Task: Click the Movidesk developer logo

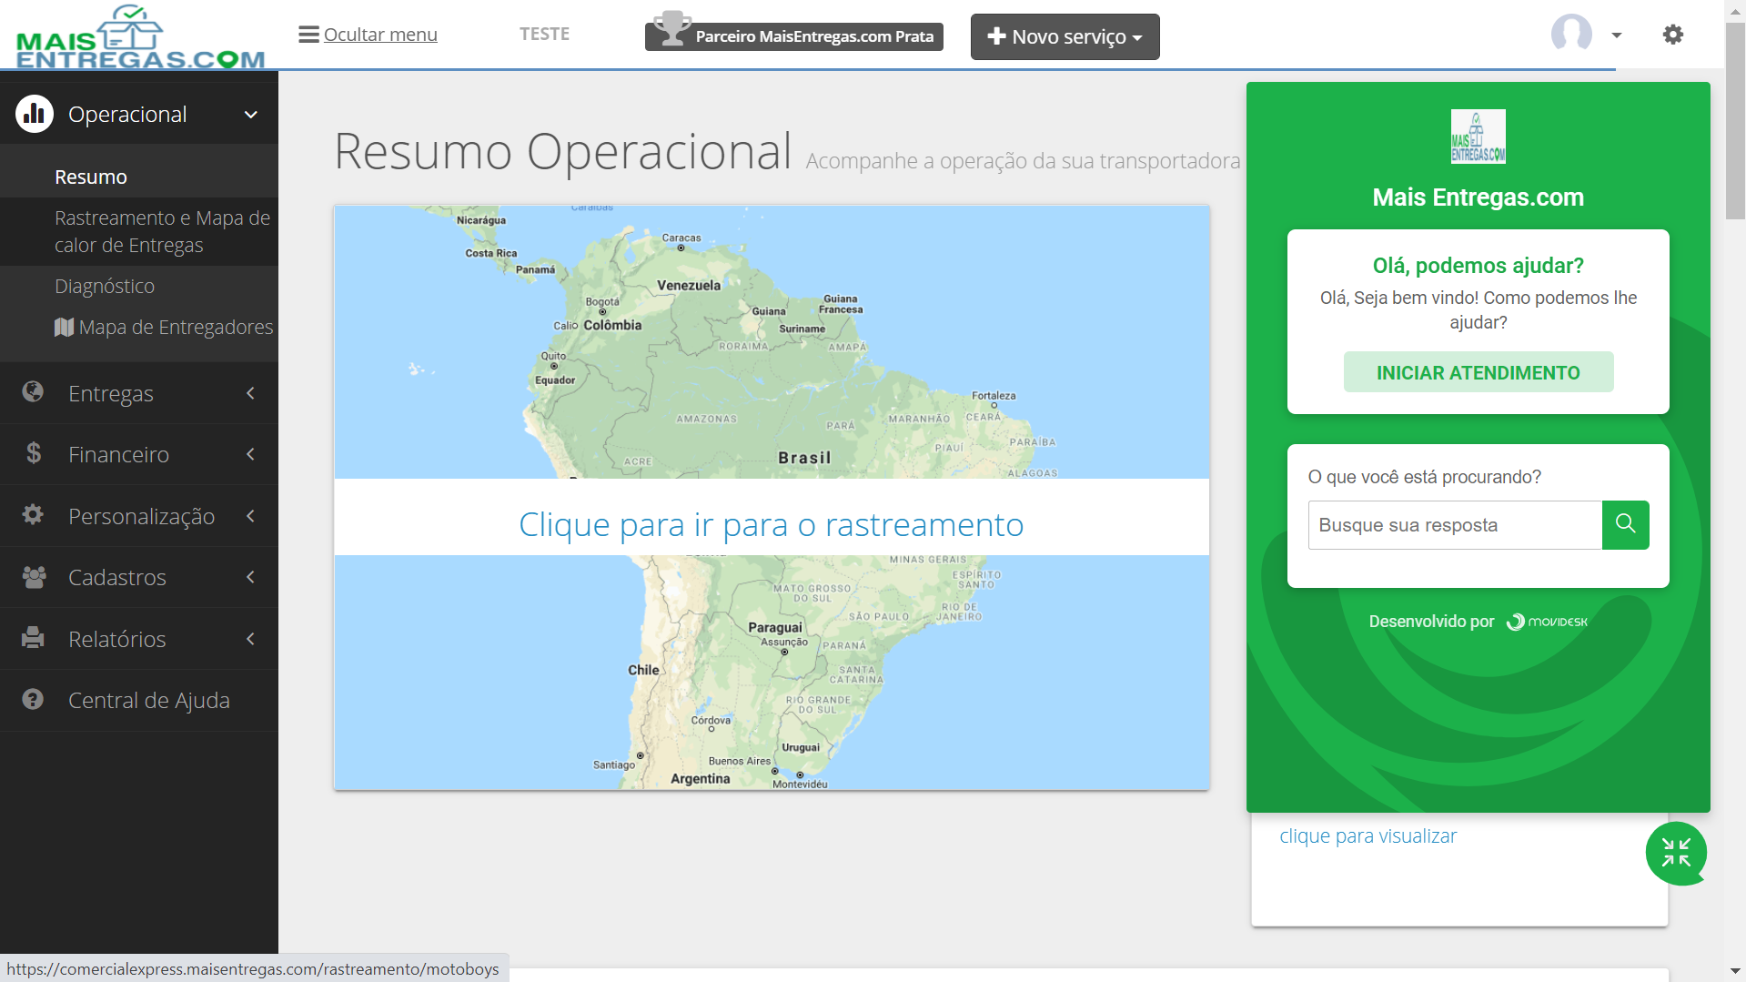Action: tap(1547, 622)
